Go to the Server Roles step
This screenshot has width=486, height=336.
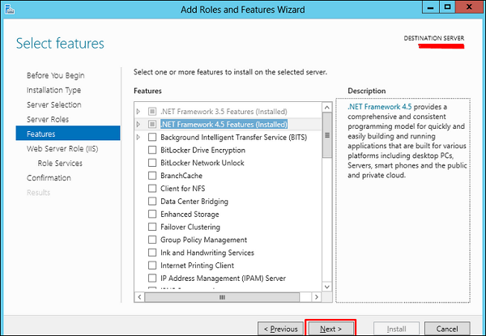coord(48,119)
